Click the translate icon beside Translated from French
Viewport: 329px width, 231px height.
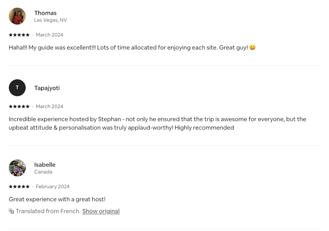(x=11, y=211)
